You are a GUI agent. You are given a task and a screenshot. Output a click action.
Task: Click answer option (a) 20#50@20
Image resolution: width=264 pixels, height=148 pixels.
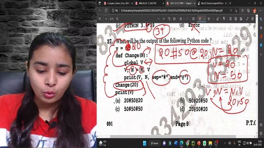coord(129,100)
